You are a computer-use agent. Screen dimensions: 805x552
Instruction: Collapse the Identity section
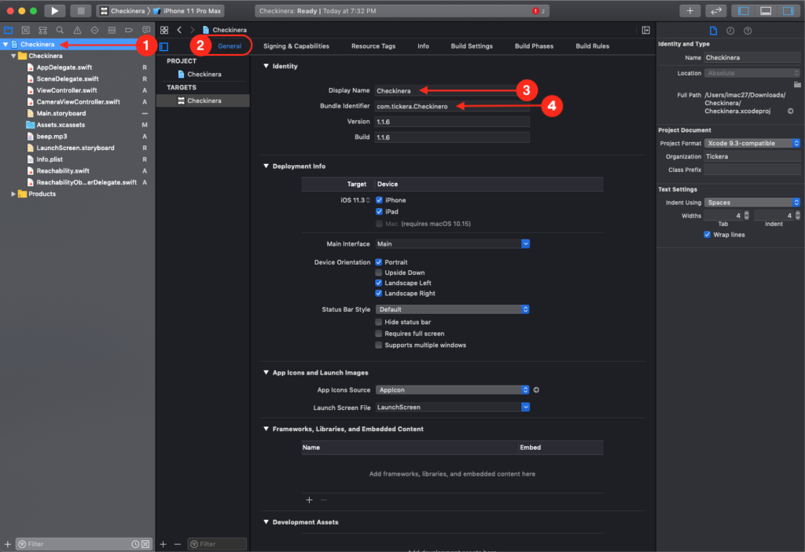point(266,66)
